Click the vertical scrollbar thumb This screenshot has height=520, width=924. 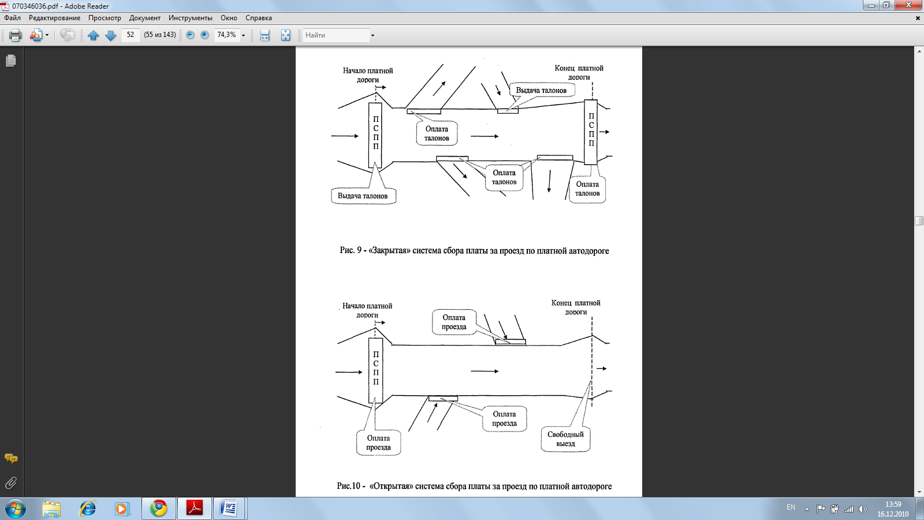pyautogui.click(x=919, y=221)
